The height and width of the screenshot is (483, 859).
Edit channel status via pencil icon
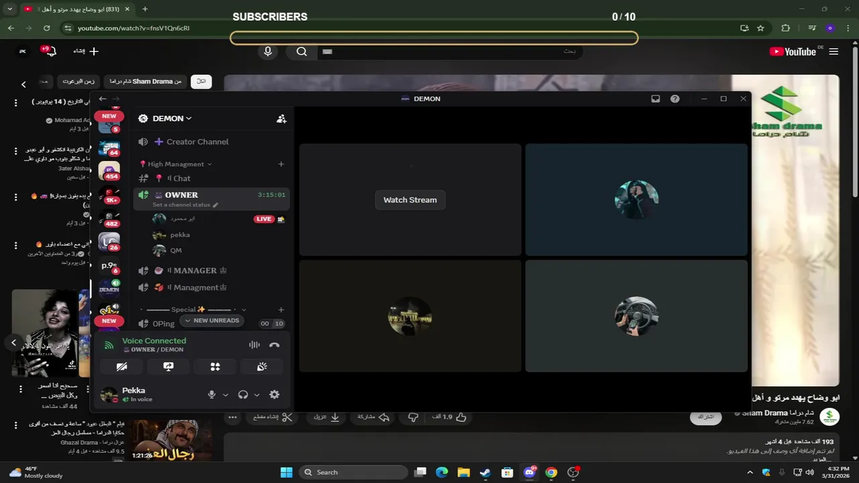(x=215, y=205)
